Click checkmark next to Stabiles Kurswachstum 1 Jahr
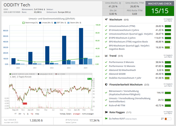This screenshot has width=176, height=126. tap(106, 78)
